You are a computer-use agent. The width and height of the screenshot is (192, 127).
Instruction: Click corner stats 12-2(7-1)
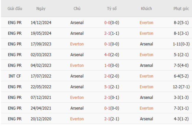click(181, 87)
